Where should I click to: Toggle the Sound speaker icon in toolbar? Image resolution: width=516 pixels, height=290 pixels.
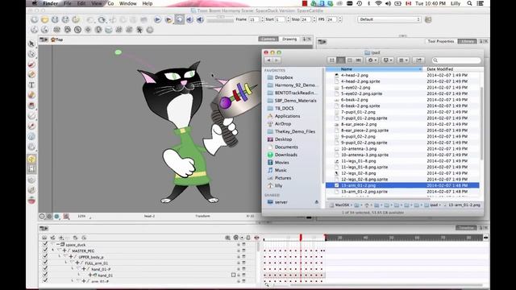[x=190, y=19]
